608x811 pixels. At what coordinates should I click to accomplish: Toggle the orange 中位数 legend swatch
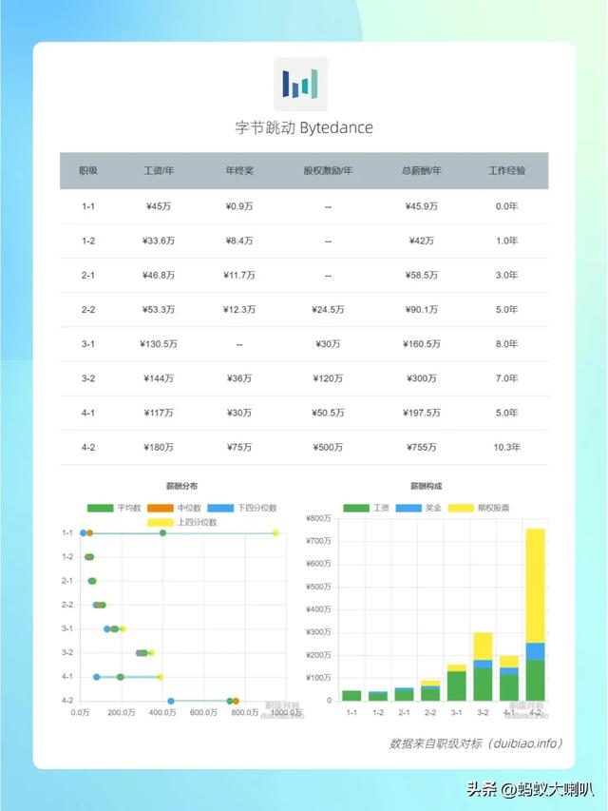161,508
